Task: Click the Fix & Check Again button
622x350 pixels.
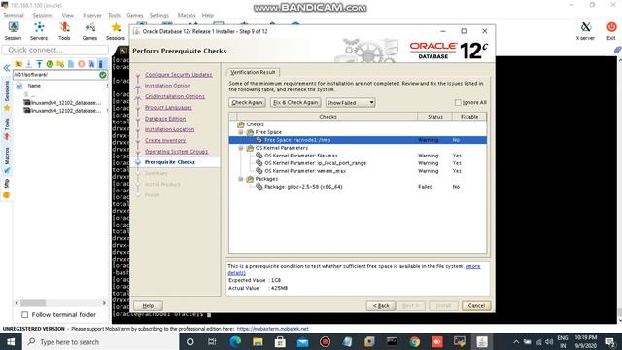Action: pos(295,102)
